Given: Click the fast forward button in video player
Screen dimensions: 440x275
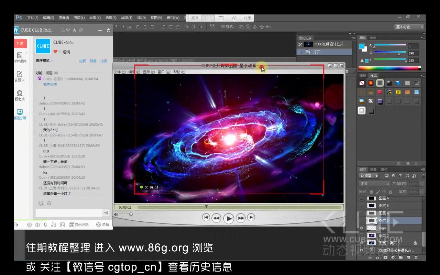Looking at the screenshot, I should point(241,218).
